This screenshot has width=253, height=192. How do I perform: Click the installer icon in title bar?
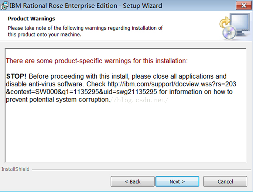point(4,6)
